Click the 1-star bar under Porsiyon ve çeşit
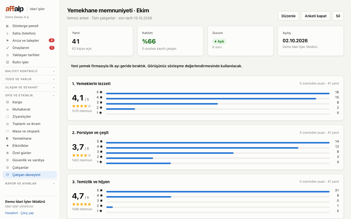This screenshot has width=351, height=219. [218, 163]
